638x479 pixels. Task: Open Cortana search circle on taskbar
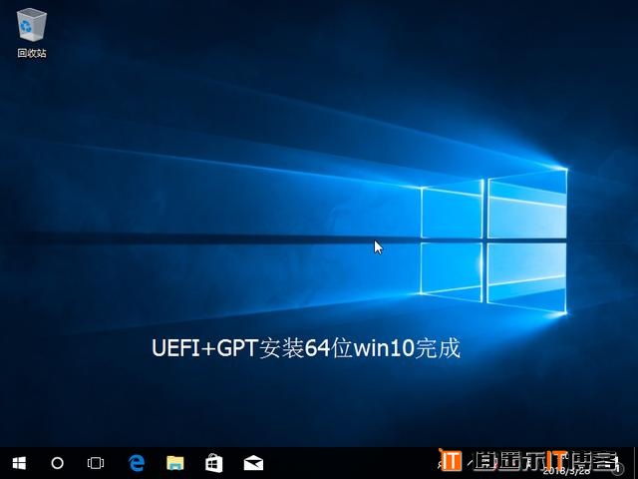click(58, 463)
